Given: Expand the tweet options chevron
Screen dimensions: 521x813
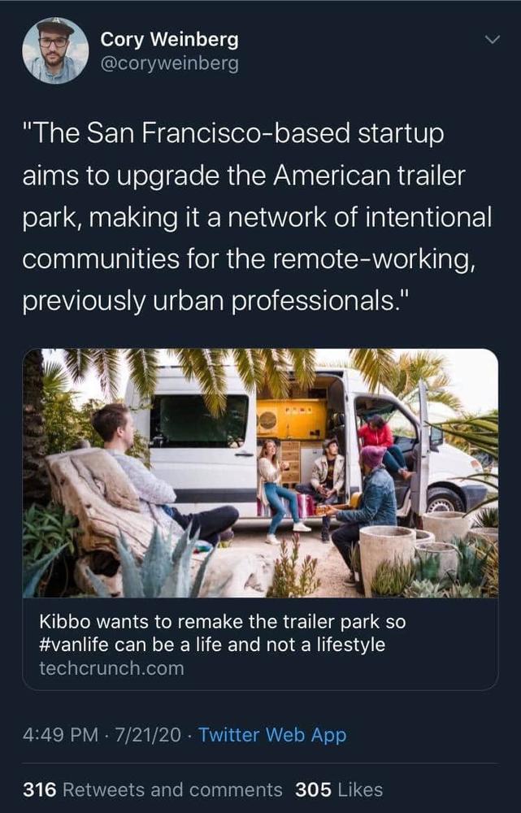Looking at the screenshot, I should [x=492, y=39].
